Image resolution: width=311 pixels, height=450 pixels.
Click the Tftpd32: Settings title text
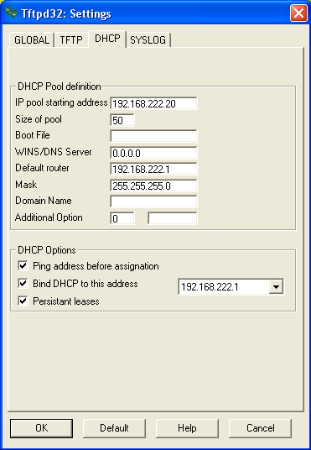(65, 13)
